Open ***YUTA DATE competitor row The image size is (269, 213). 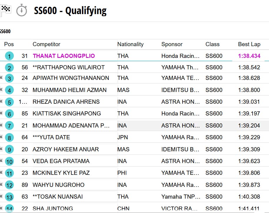(51, 137)
